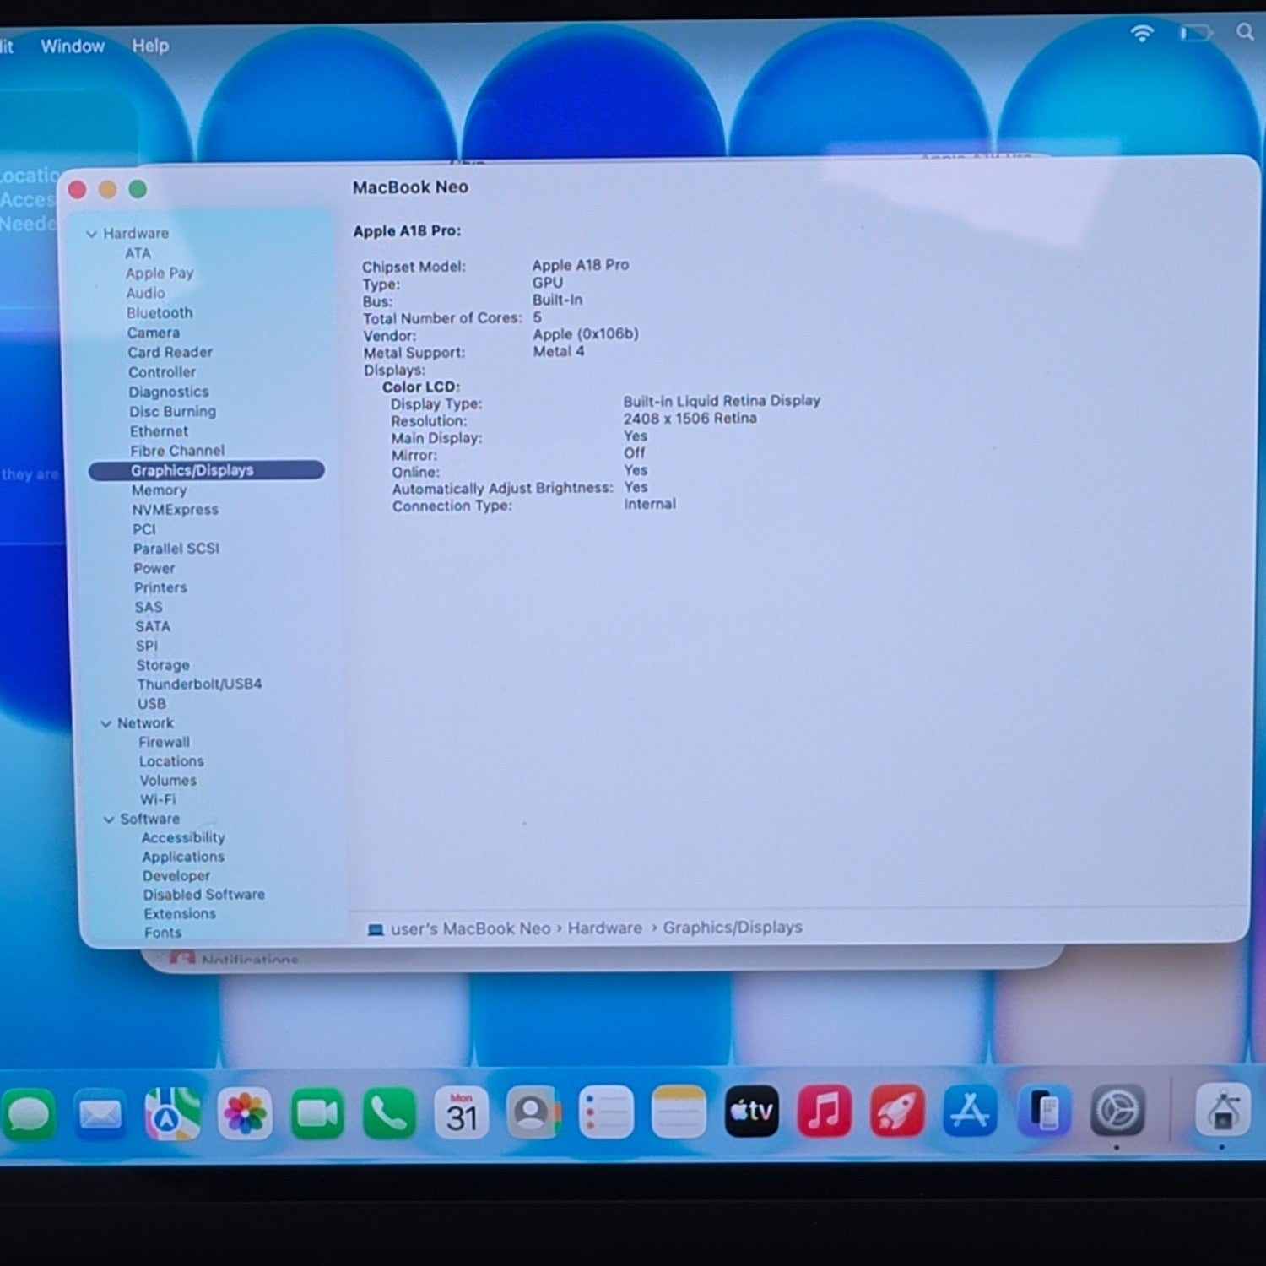
Task: Collapse the Software section in the sidebar
Action: [x=108, y=820]
